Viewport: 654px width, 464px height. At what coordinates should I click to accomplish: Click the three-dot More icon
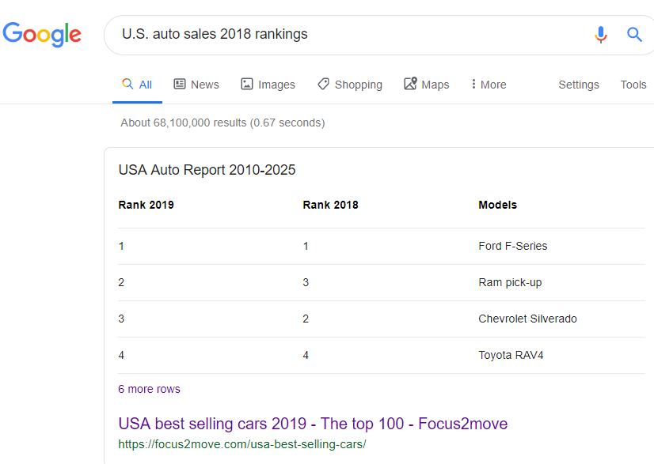473,84
